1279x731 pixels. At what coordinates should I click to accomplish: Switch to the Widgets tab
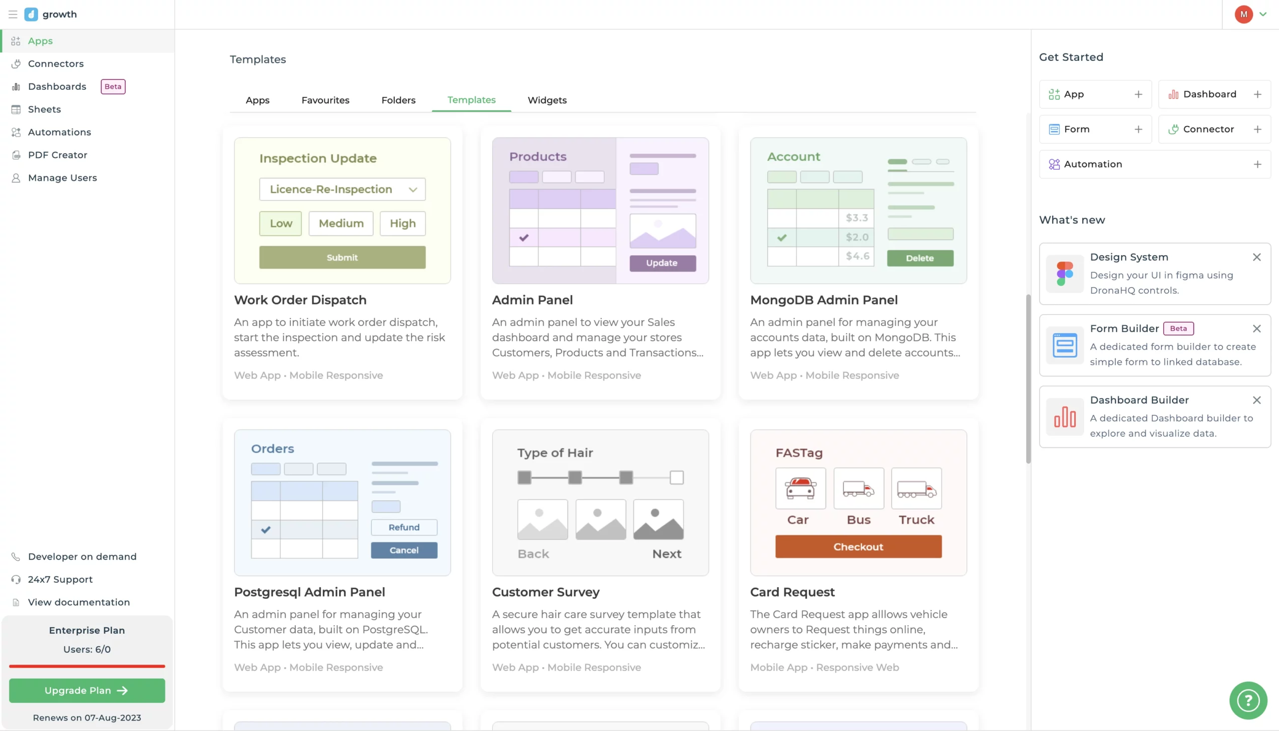point(547,100)
